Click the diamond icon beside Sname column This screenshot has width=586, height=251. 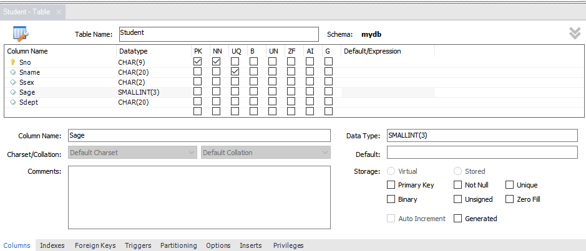(12, 72)
